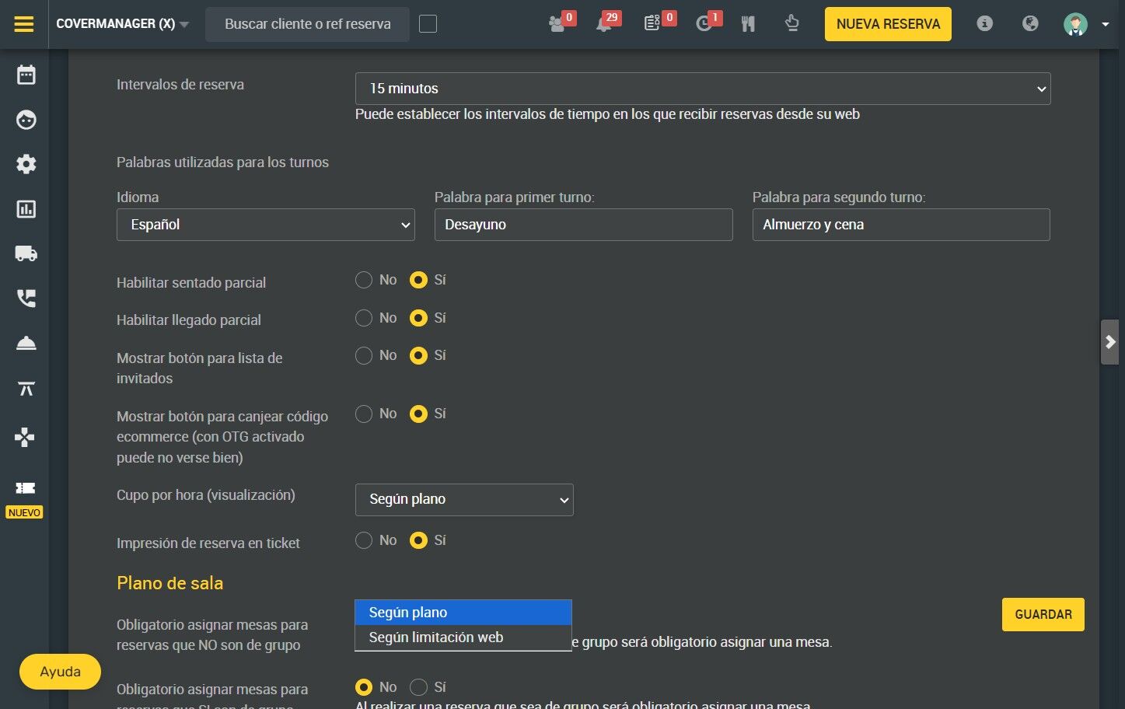Click the GUARDAR button

(x=1043, y=614)
